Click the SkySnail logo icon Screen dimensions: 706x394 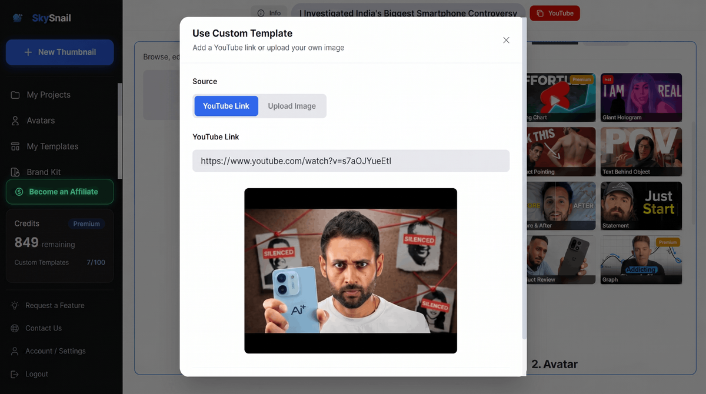18,18
